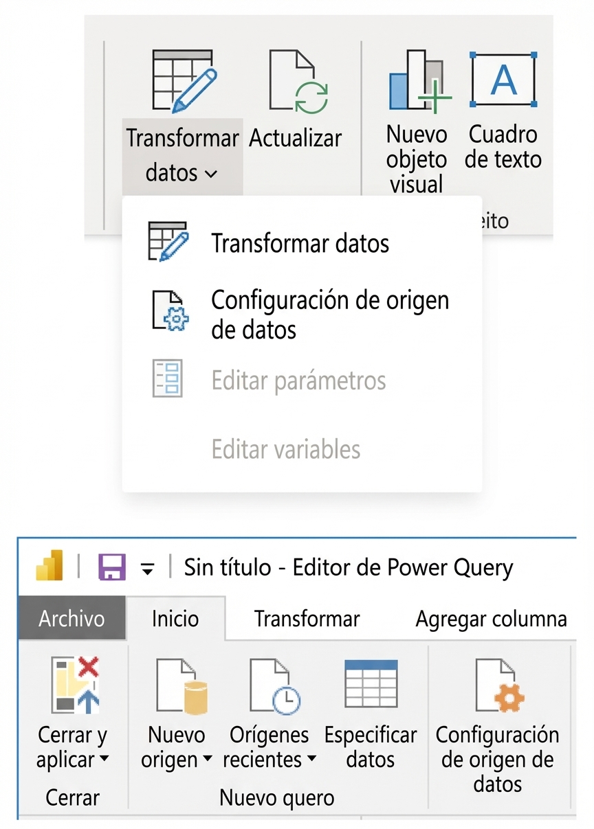
Task: Expand the Nuevo origen dropdown arrow
Action: click(208, 760)
